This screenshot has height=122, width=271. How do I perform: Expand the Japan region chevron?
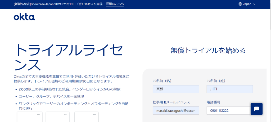pyautogui.click(x=254, y=4)
